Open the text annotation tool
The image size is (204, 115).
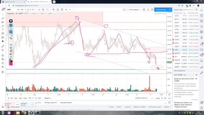(3, 30)
